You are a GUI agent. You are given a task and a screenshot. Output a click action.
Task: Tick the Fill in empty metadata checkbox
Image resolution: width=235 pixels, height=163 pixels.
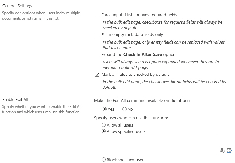pos(97,35)
